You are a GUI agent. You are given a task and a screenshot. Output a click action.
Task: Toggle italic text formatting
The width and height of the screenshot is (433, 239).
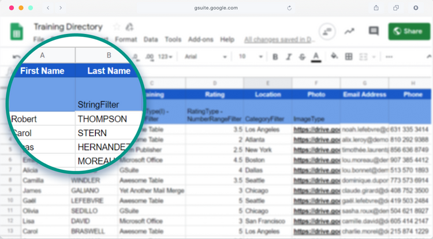point(289,57)
